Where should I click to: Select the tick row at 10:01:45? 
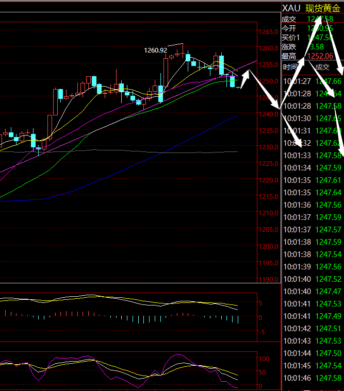[x=313, y=366]
